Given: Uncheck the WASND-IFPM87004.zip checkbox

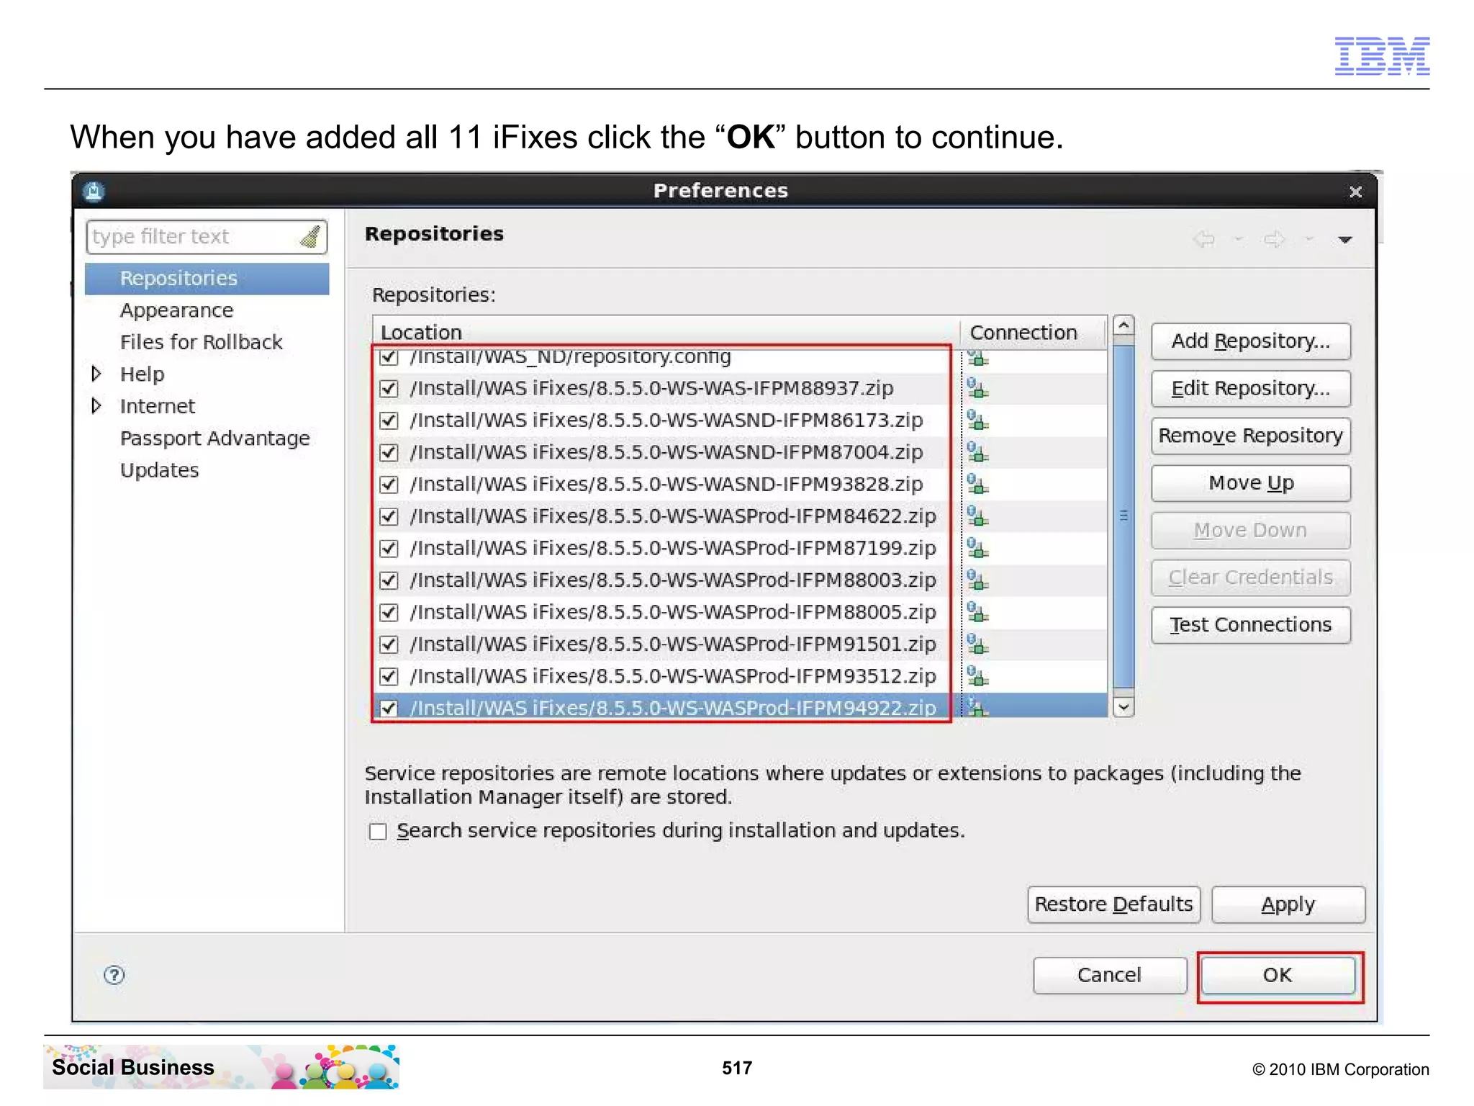Looking at the screenshot, I should pyautogui.click(x=389, y=452).
